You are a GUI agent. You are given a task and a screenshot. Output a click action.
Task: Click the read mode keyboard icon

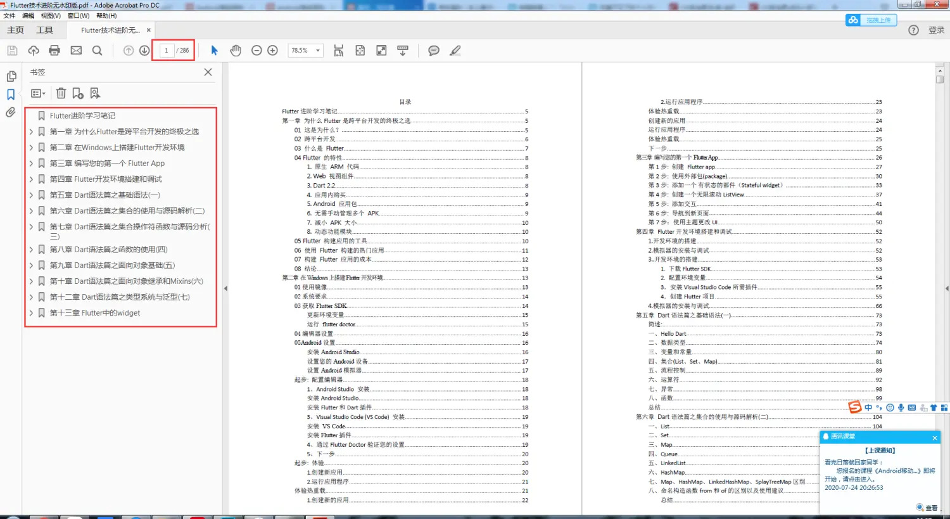click(x=403, y=51)
